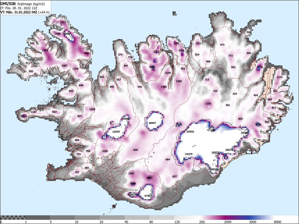Click the title text 'DMI/IGB: Snjómagn (kg/m2)'
This screenshot has width=299, height=224.
point(22,4)
